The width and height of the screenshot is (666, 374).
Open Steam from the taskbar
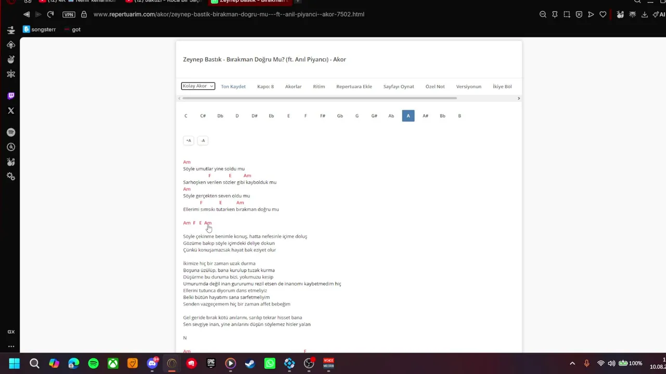click(x=250, y=364)
